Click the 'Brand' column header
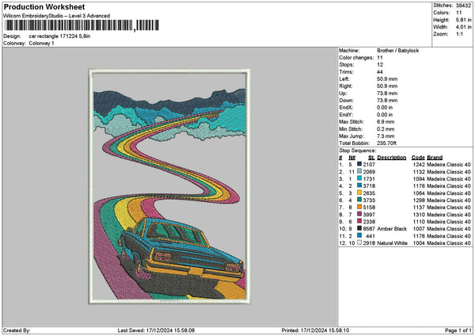 tap(435, 158)
